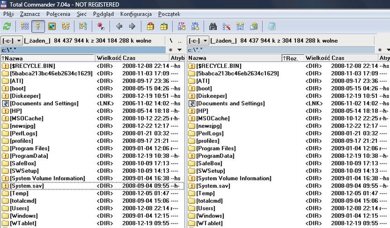Click the parent directory '..' button
Screen dimensions: 390x228
180,41
